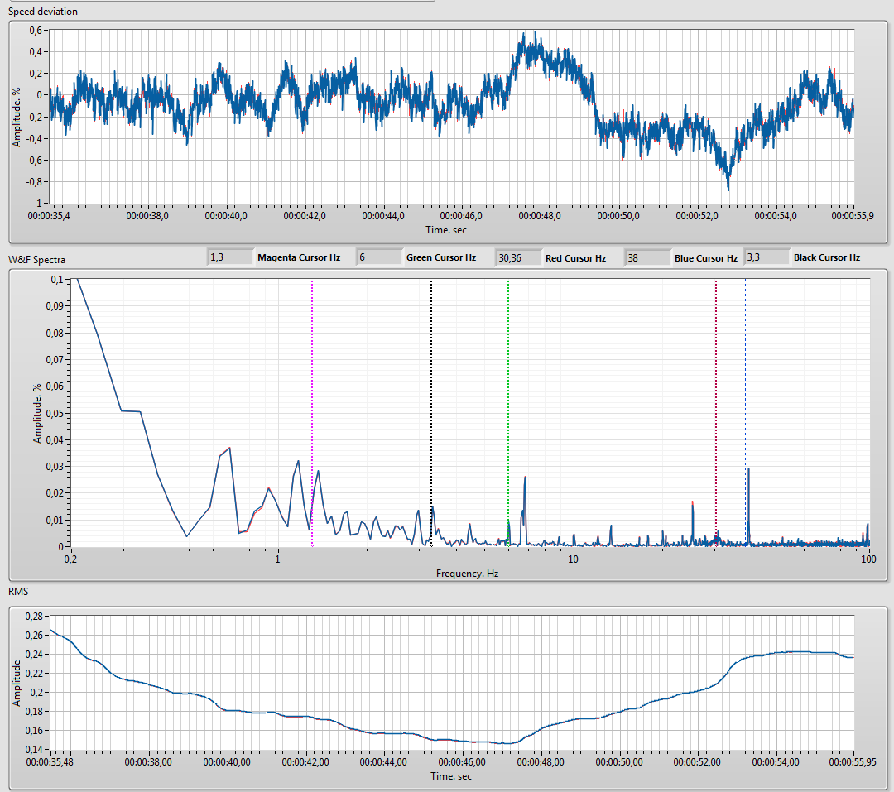
Task: Click the 'W&F Spectra' graph title
Action: click(x=36, y=259)
